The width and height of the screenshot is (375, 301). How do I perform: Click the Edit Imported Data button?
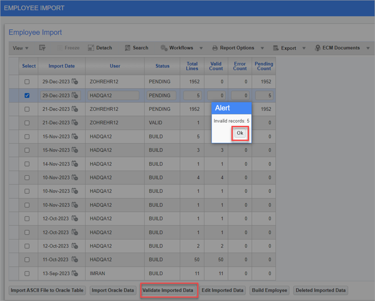222,290
